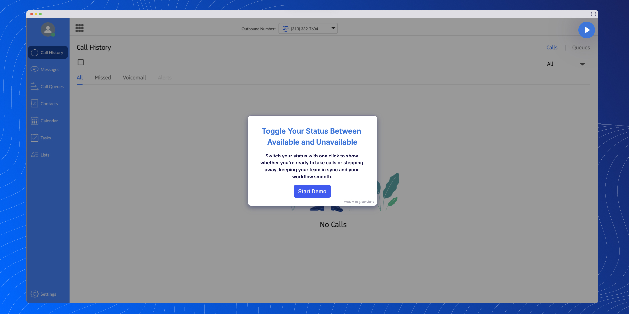This screenshot has width=629, height=314.
Task: Click the user profile avatar
Action: coord(48,29)
